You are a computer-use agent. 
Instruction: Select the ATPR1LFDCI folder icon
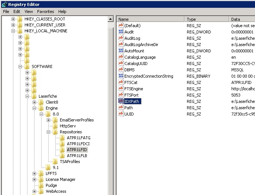pos(62,144)
